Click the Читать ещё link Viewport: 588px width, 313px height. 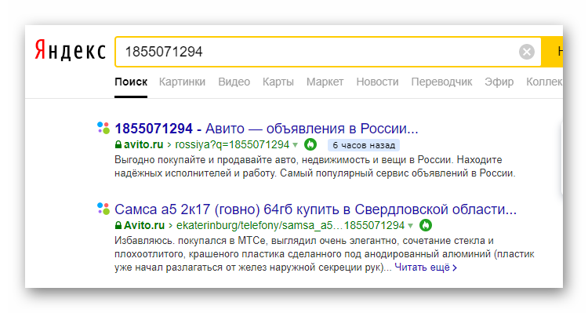[x=426, y=268]
